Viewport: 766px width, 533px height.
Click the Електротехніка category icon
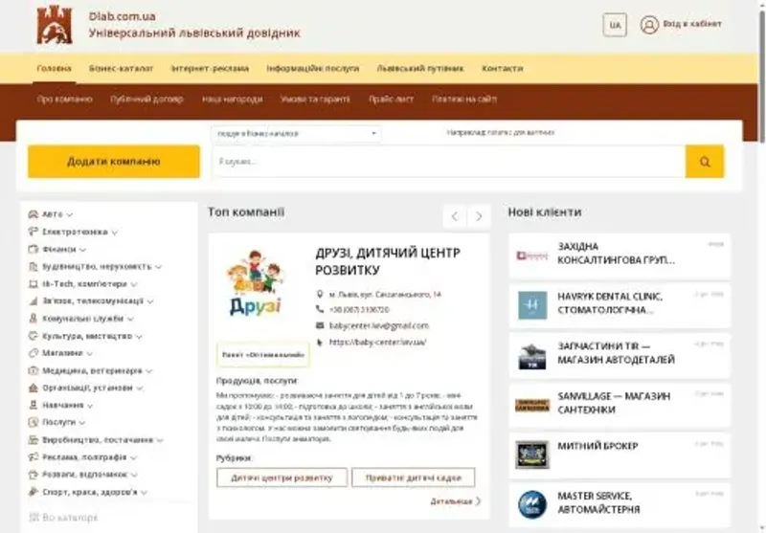[34, 232]
